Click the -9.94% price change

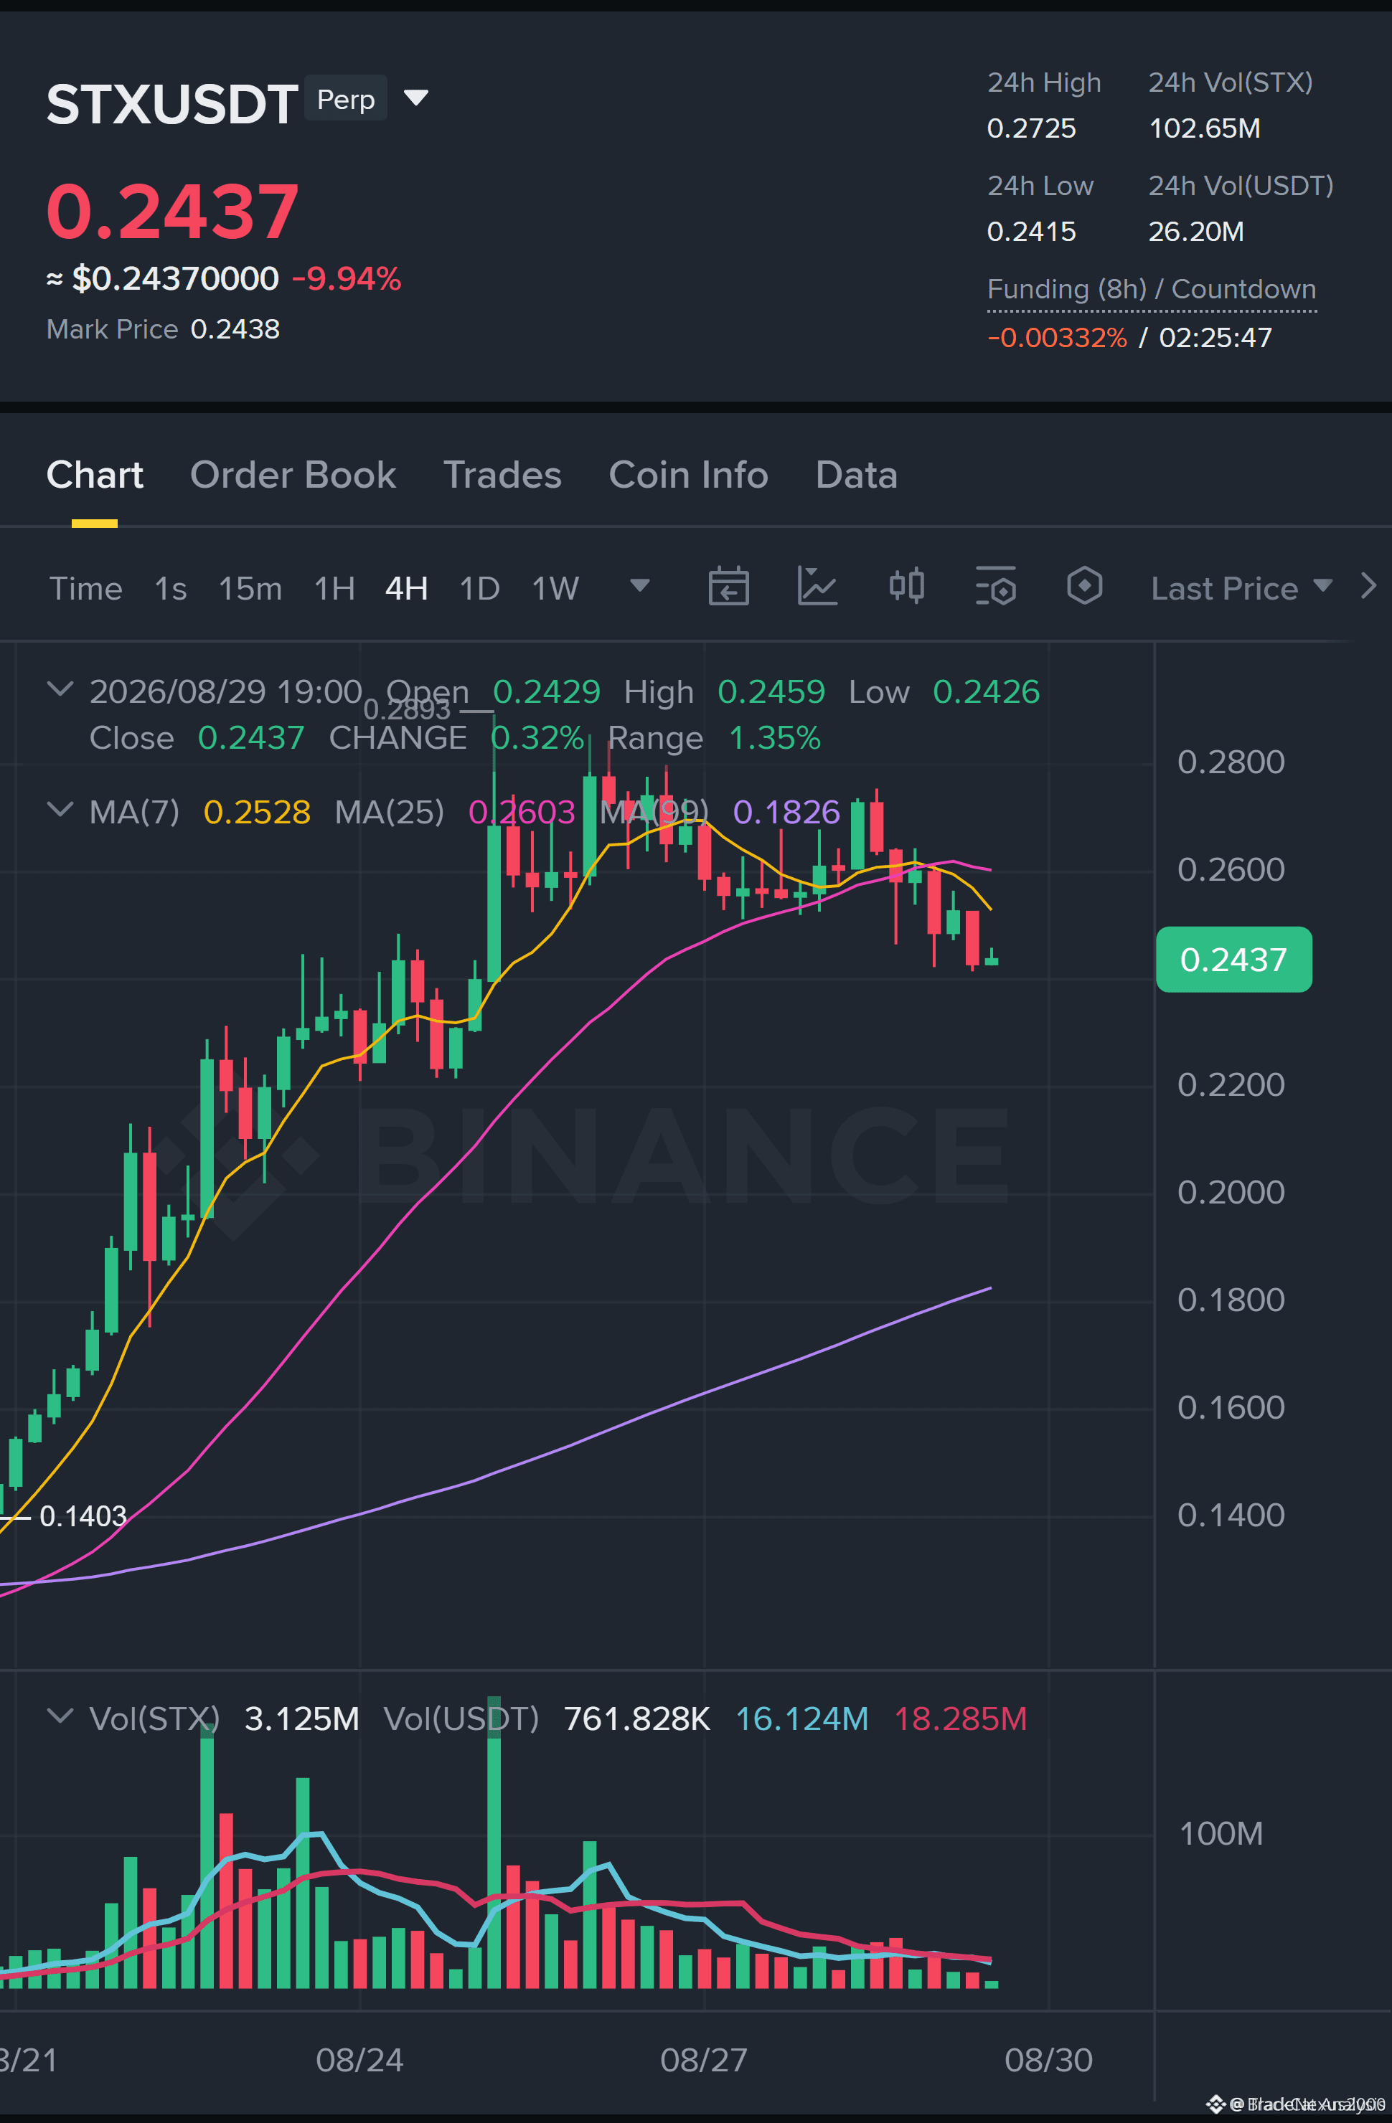(347, 278)
